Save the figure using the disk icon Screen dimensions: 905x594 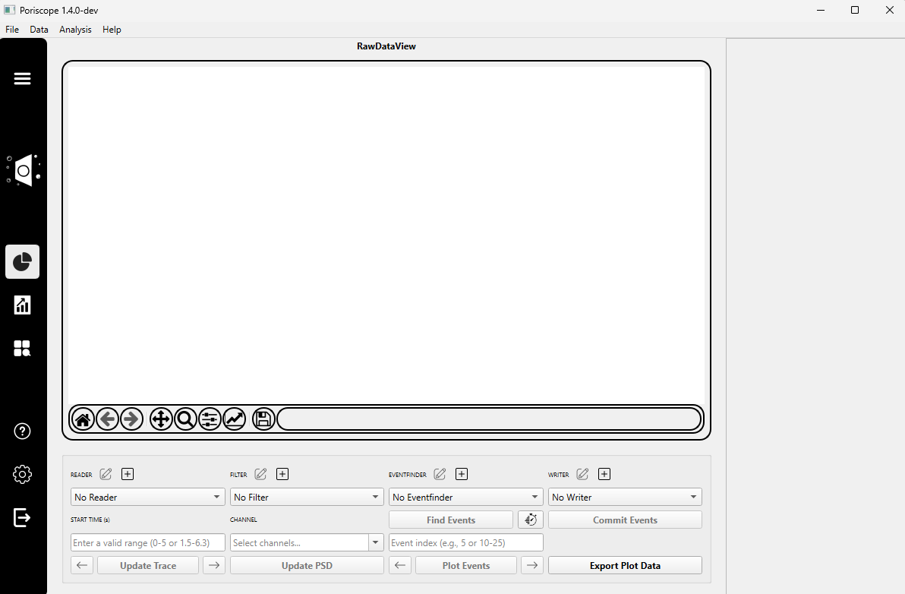pos(263,419)
